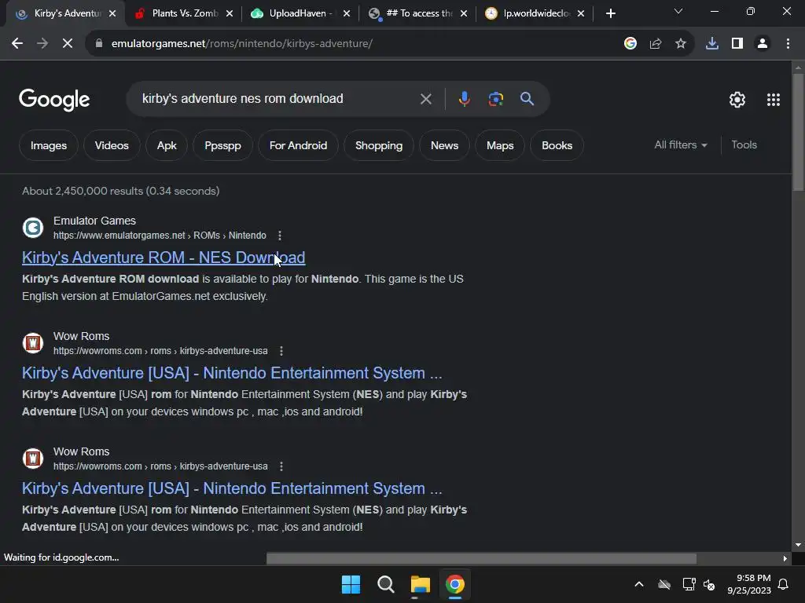Submit search with the magnifier icon
This screenshot has height=603, width=805.
[527, 99]
